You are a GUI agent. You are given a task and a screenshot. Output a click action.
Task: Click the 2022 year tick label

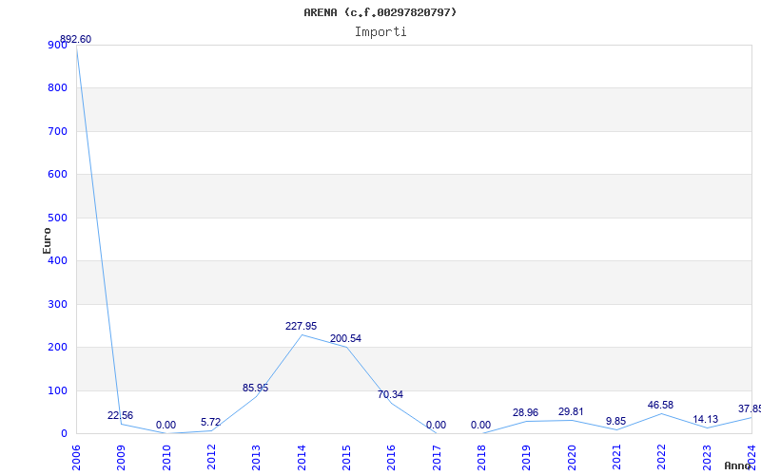(661, 457)
